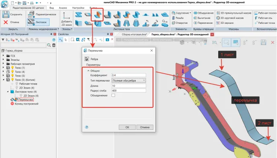This screenshot has height=158, width=277.
Task: Click the Радиус сгиба value field
Action: [x=128, y=90]
